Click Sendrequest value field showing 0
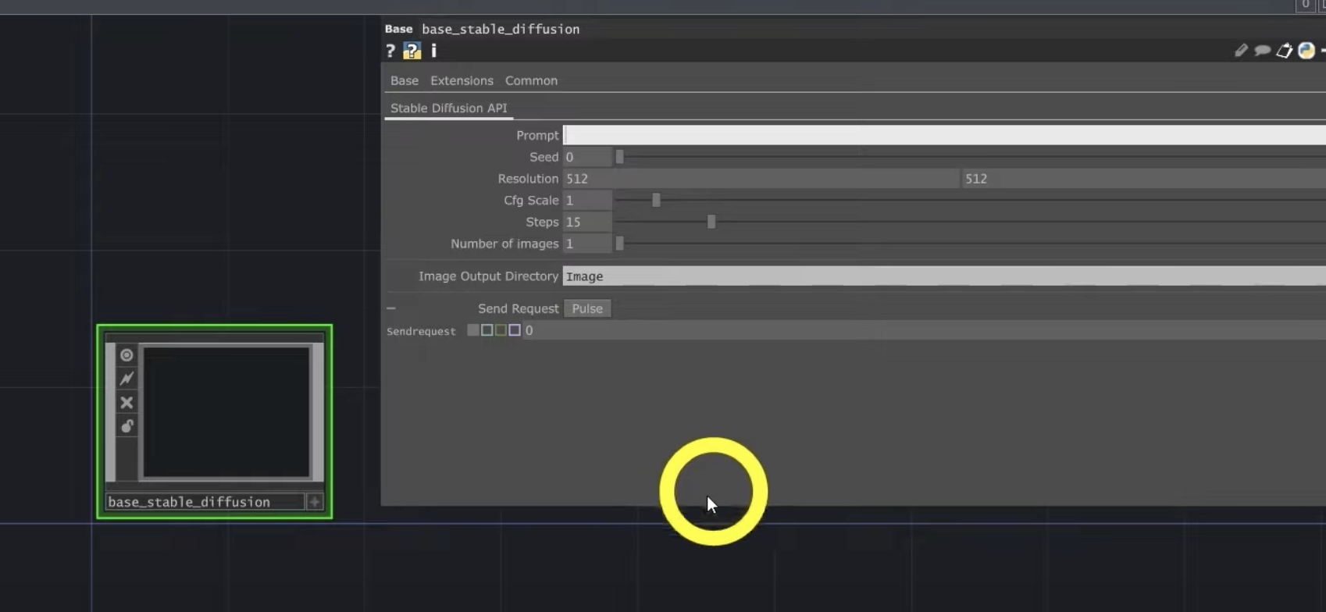1326x612 pixels. tap(925, 331)
